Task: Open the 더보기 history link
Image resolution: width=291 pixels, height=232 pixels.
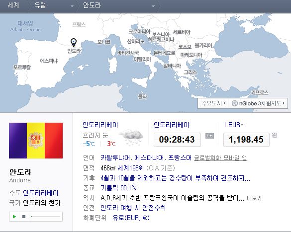Action: 254,198
